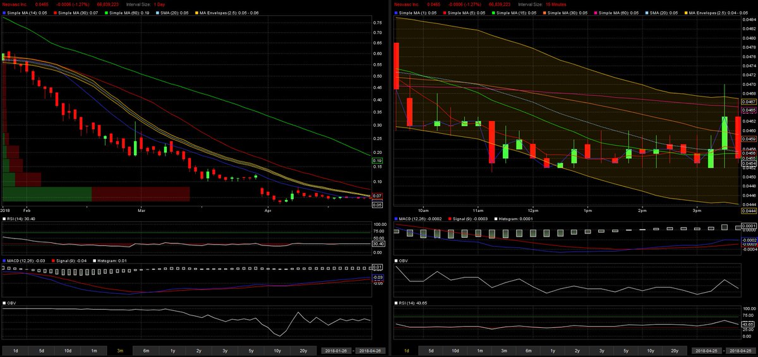
Task: Select the 1d range on the daily chart
Action: 15,350
